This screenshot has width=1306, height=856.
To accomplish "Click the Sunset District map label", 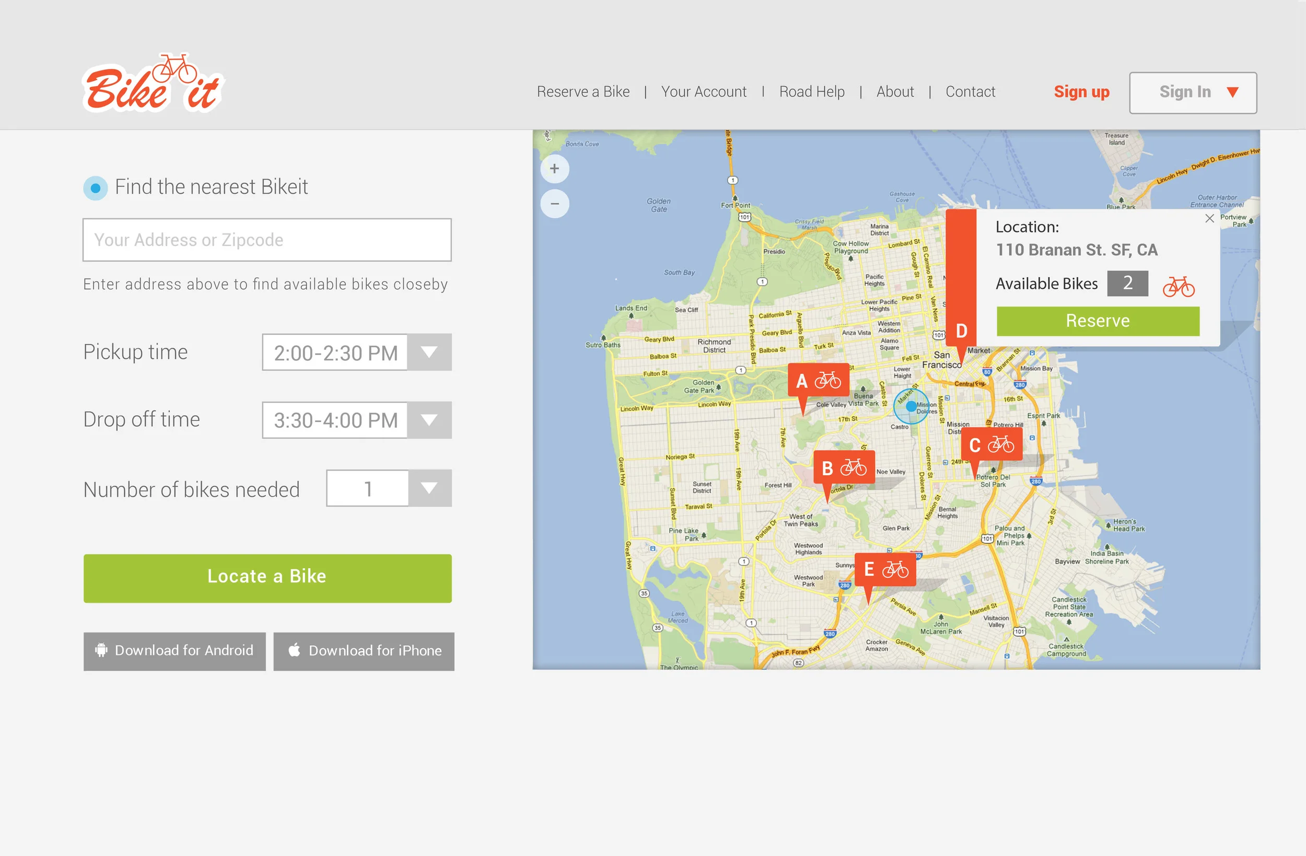I will pos(701,487).
